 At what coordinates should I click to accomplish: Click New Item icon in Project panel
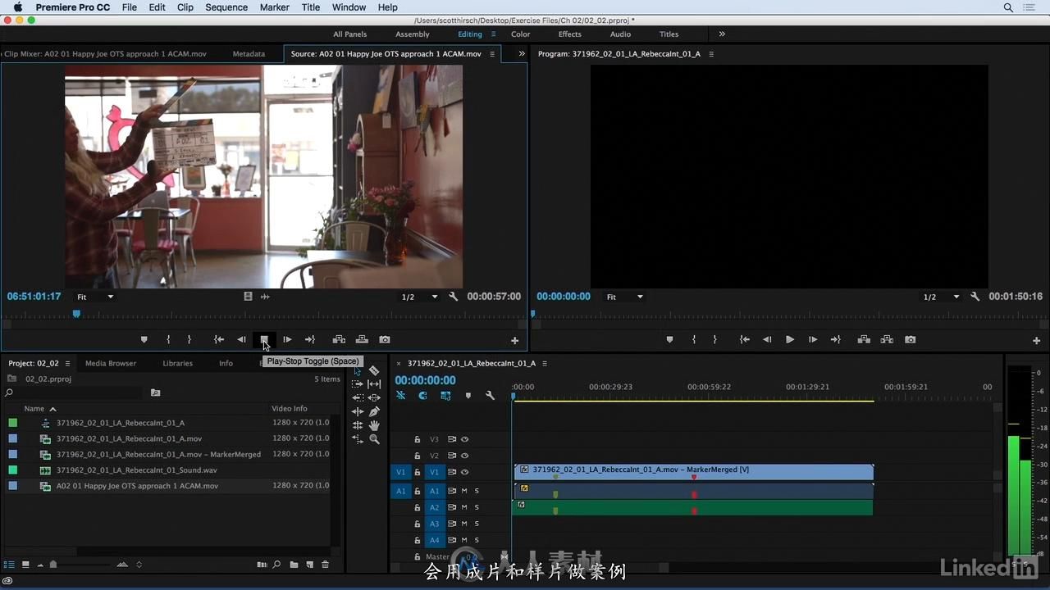tap(309, 565)
